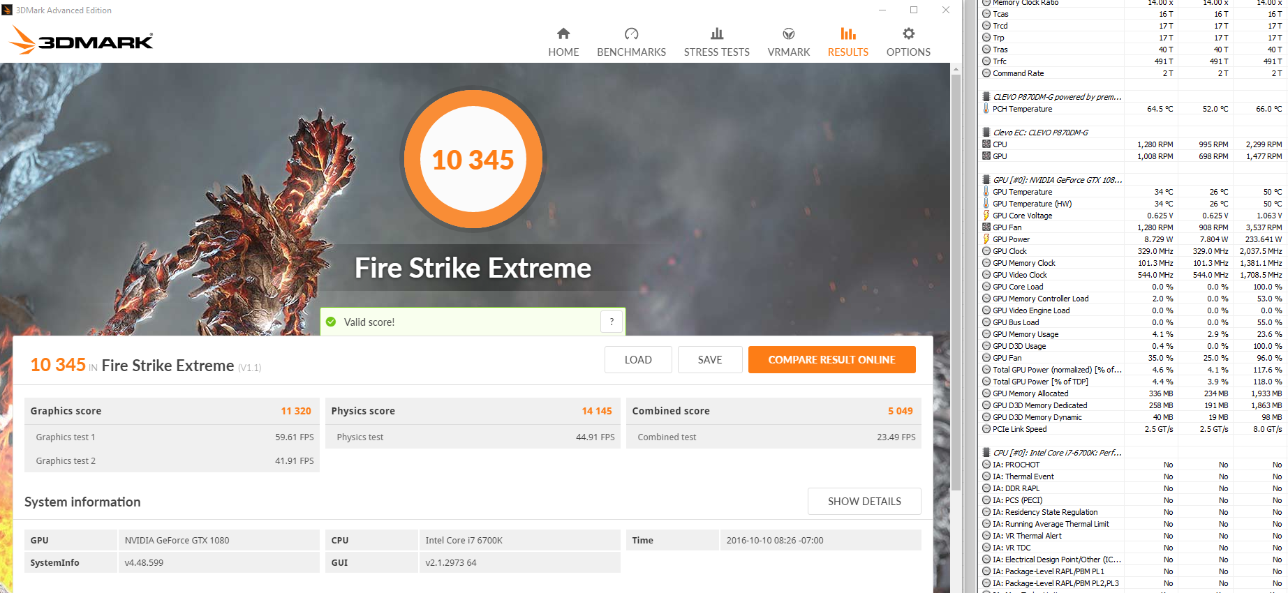The width and height of the screenshot is (1288, 593).
Task: Click the GPU Video Clock sensor icon
Action: 986,274
